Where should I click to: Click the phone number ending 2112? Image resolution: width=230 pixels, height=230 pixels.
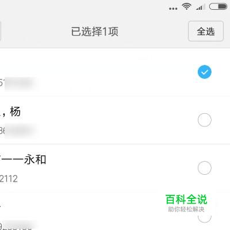click(9, 179)
